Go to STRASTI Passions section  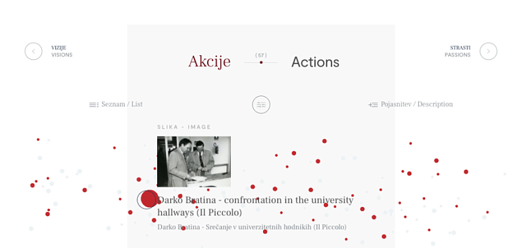click(457, 52)
